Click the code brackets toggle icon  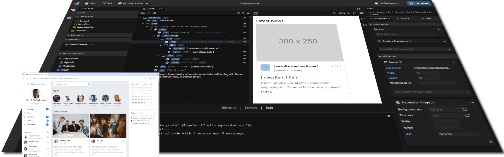point(358,9)
